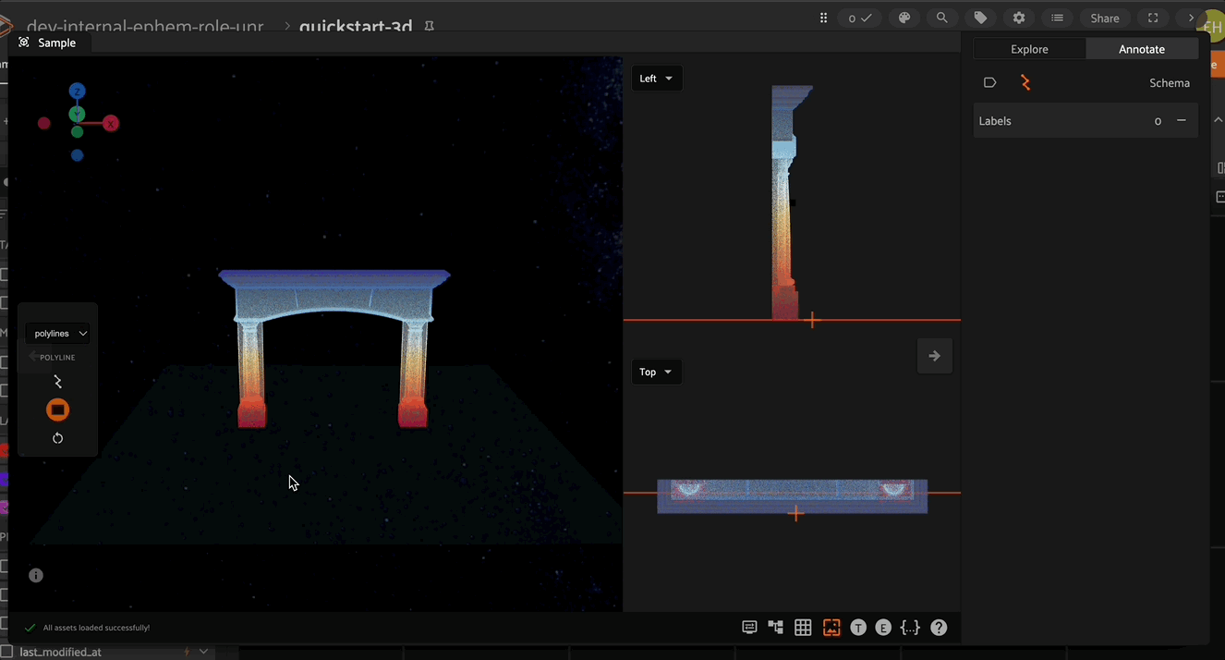The height and width of the screenshot is (660, 1225).
Task: Open the Schema link
Action: tap(1169, 83)
